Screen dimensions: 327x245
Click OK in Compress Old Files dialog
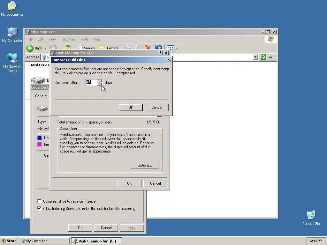[131, 108]
